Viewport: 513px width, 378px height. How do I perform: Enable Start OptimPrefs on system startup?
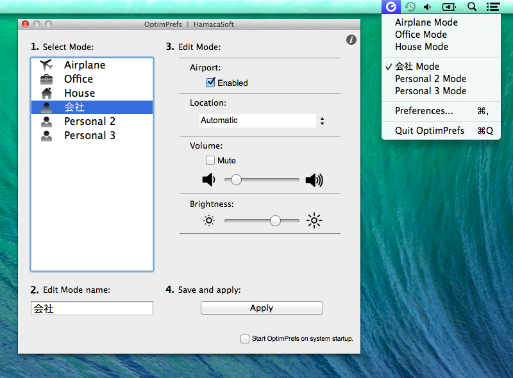coord(245,339)
